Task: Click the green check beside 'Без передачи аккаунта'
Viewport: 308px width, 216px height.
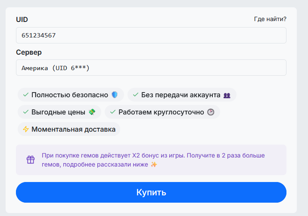Action: point(136,95)
